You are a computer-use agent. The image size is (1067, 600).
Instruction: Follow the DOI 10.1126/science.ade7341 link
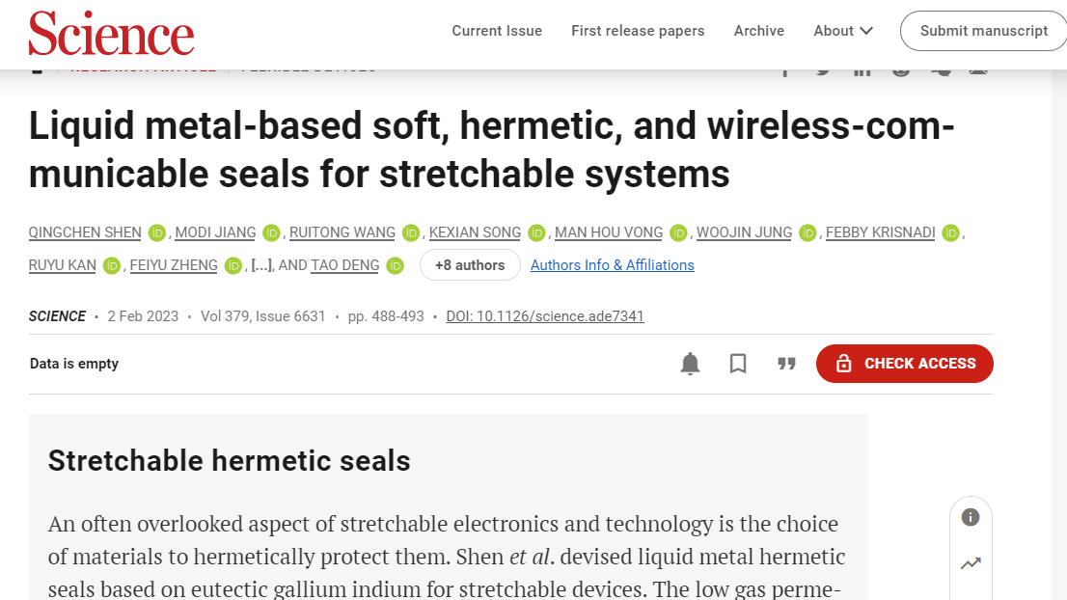545,316
